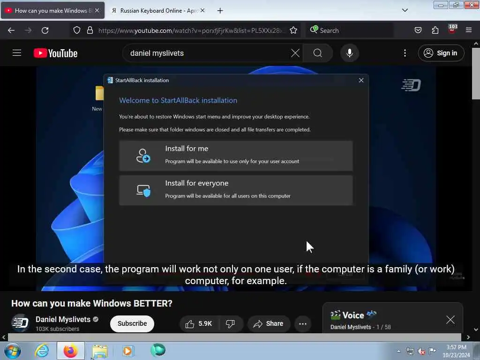The image size is (480, 360).
Task: Switch to Firefox taskbar button
Action: click(x=70, y=351)
